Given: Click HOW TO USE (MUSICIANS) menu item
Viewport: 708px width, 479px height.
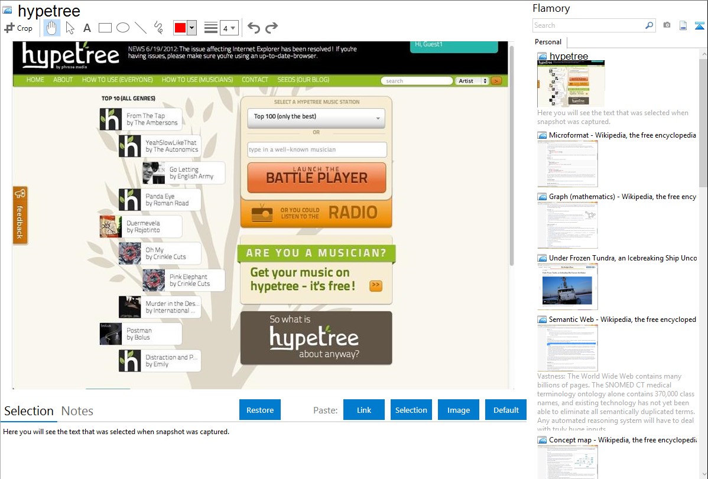Looking at the screenshot, I should coord(197,80).
